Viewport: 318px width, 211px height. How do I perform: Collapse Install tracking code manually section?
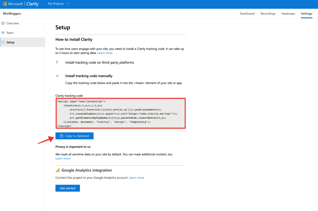(57, 76)
